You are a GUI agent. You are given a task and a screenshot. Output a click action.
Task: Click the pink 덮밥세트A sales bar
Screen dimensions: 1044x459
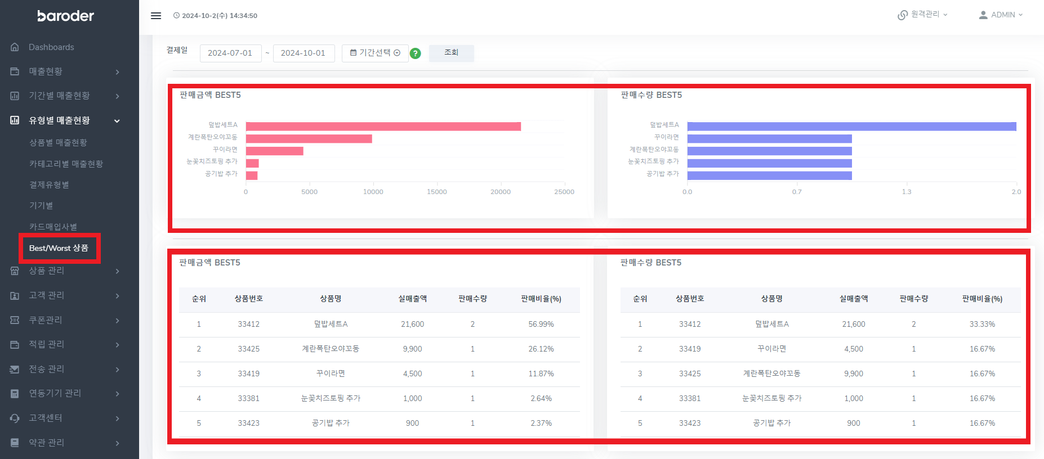(383, 127)
